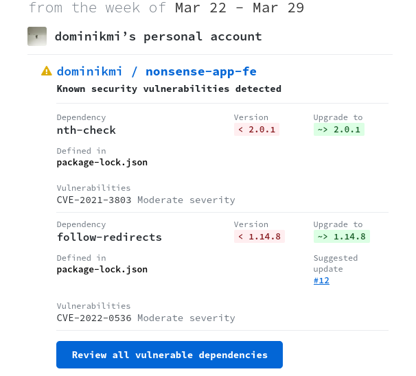This screenshot has height=376, width=416.
Task: Click the yellow warning alert icon
Action: pos(47,71)
